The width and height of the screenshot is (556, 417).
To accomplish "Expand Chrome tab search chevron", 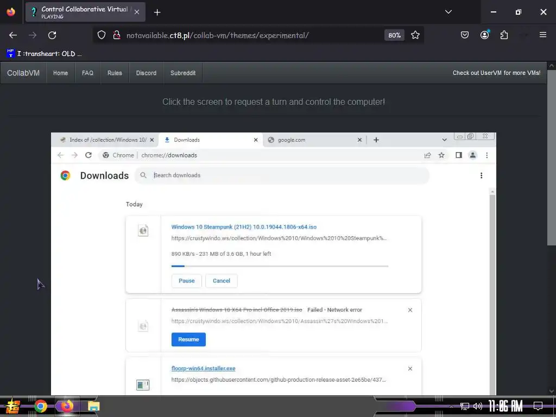I will pyautogui.click(x=444, y=140).
